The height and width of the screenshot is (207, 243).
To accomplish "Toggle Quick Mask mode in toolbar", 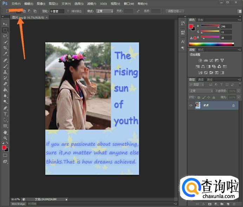I will click(x=5, y=155).
